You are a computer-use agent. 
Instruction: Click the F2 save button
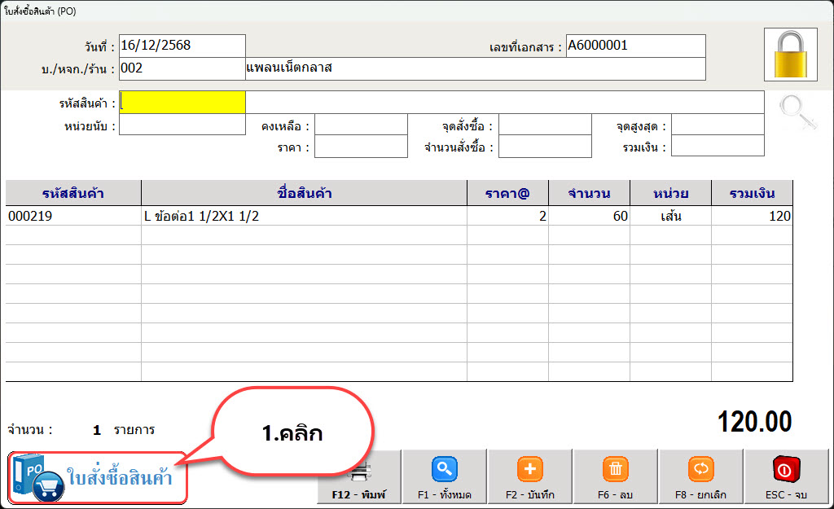(530, 477)
